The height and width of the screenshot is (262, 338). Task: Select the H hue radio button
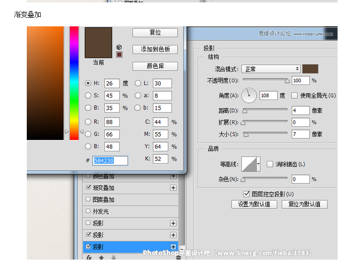[88, 83]
